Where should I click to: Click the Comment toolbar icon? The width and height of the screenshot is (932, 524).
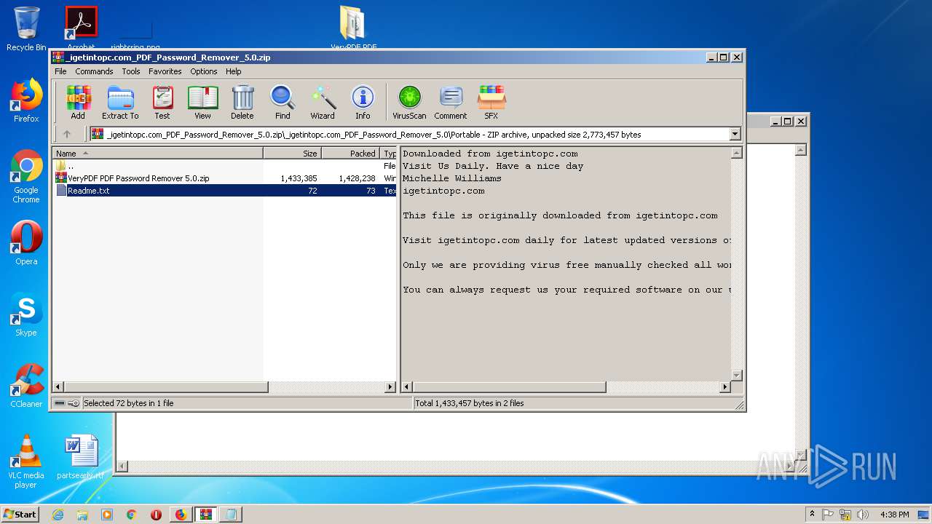451,103
